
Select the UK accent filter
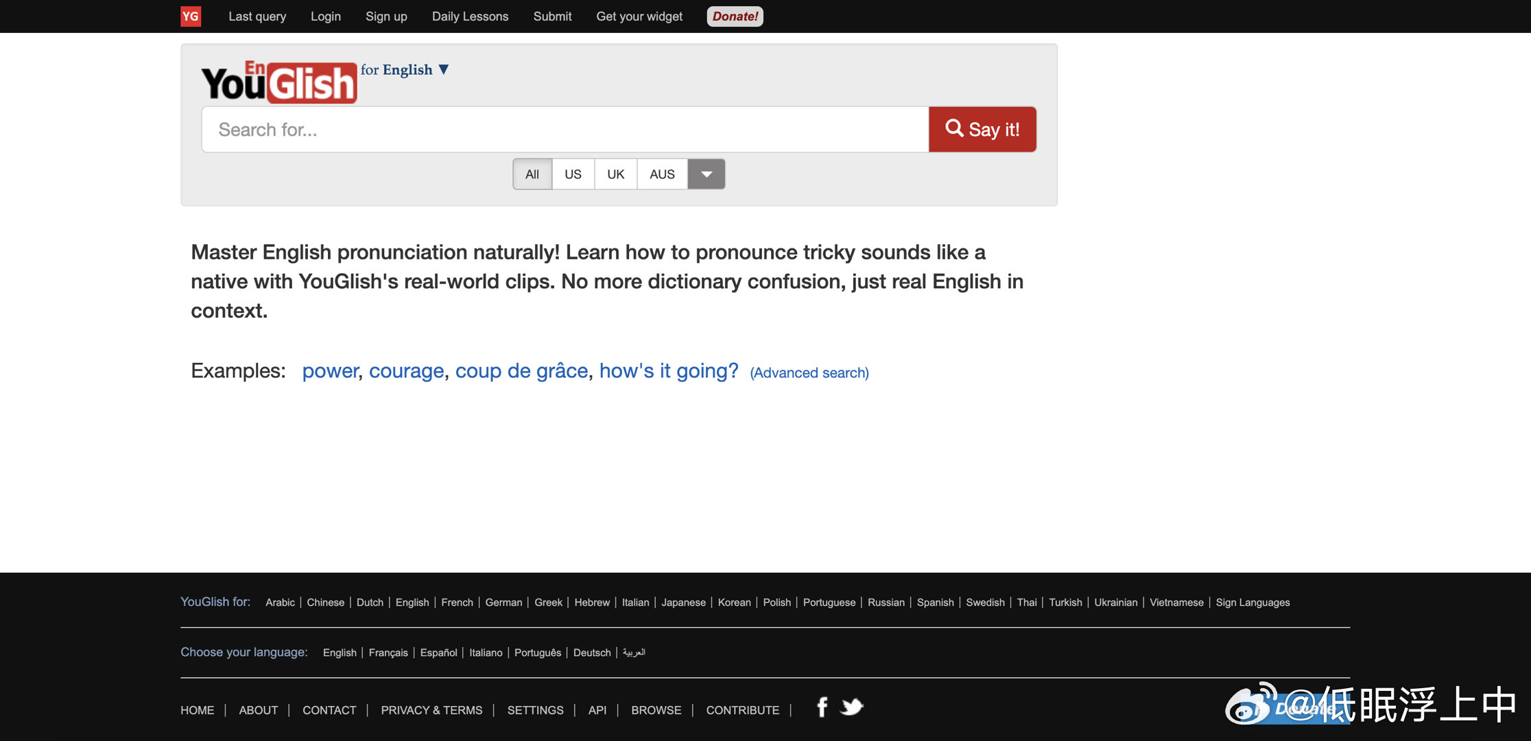coord(615,174)
